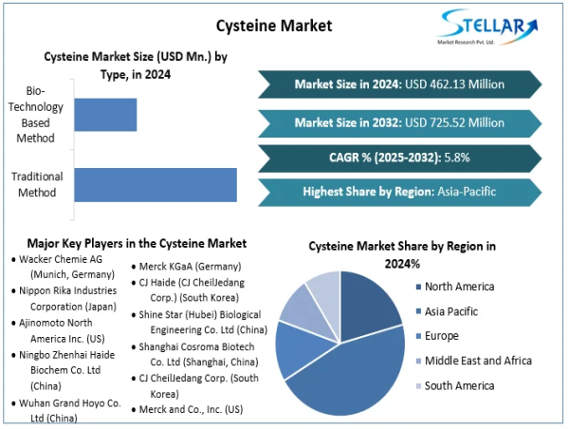Click the 'Highest Share by Region' banner
569x429 pixels.
pyautogui.click(x=399, y=192)
